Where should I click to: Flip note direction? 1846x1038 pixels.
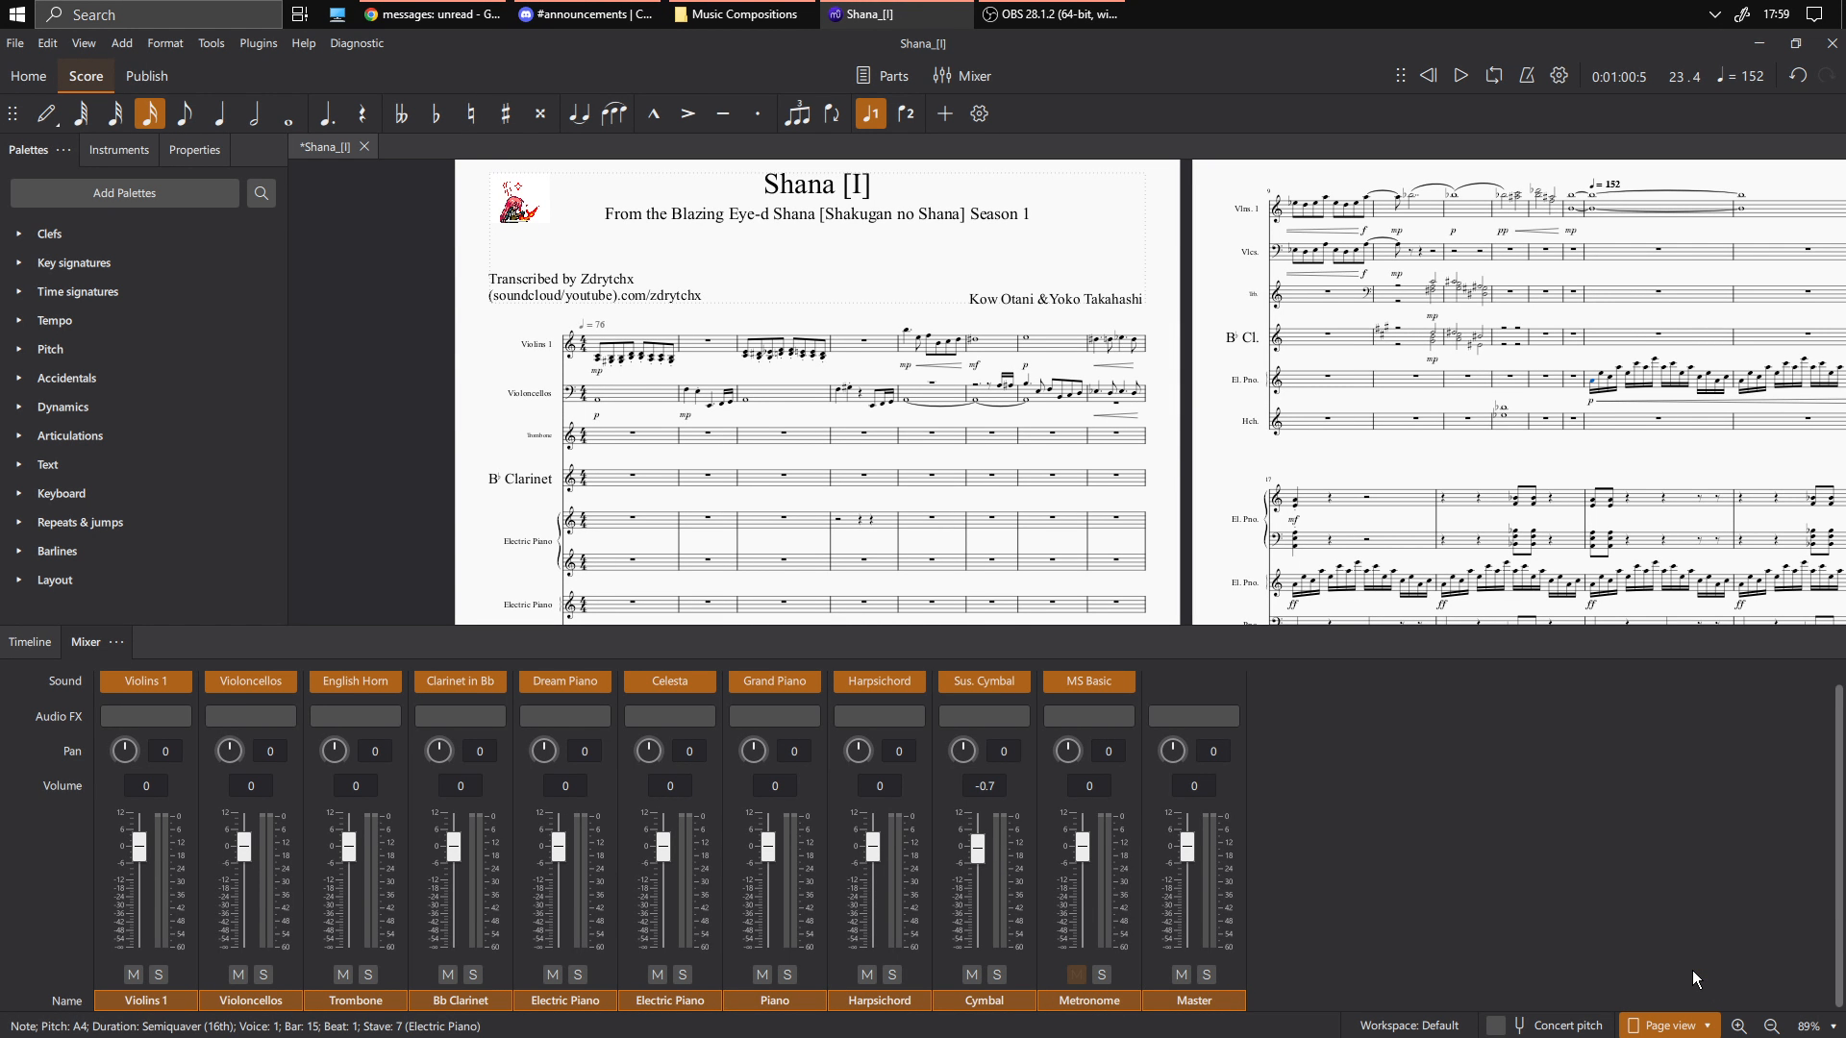coord(833,114)
